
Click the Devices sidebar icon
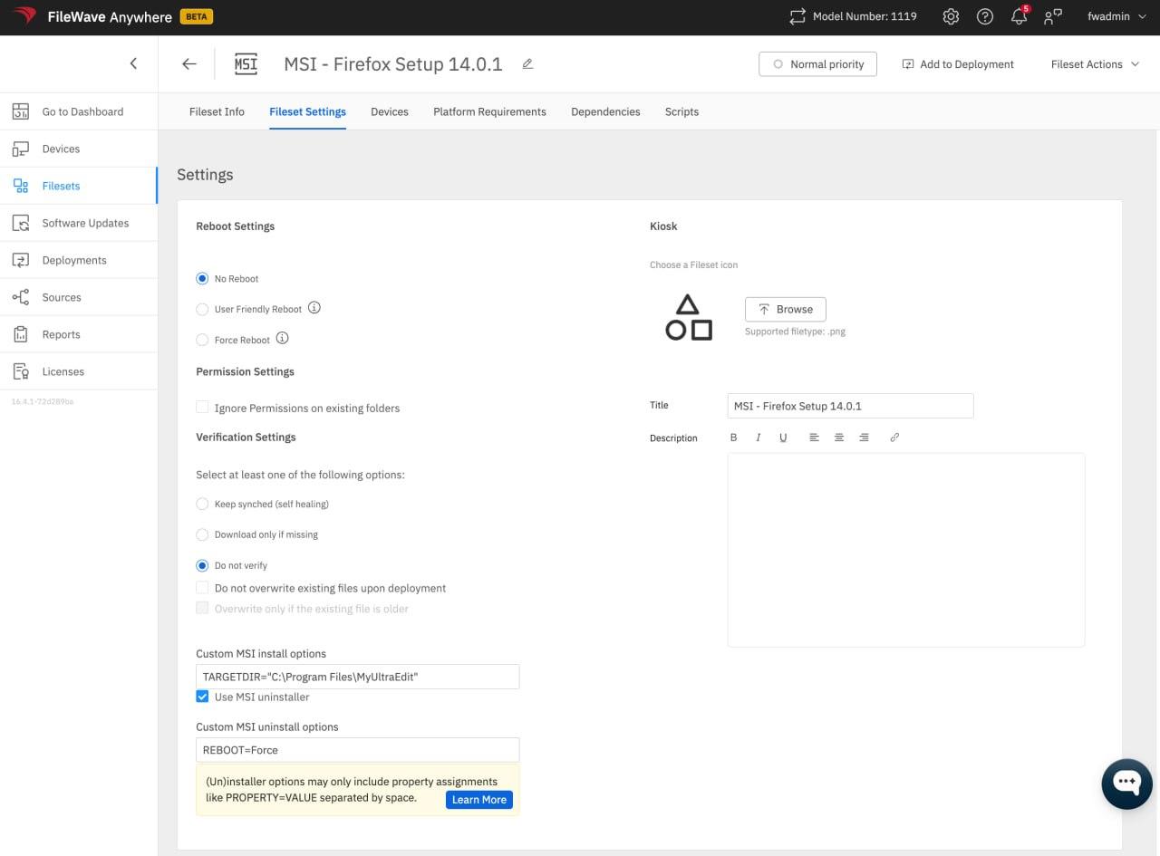click(21, 149)
